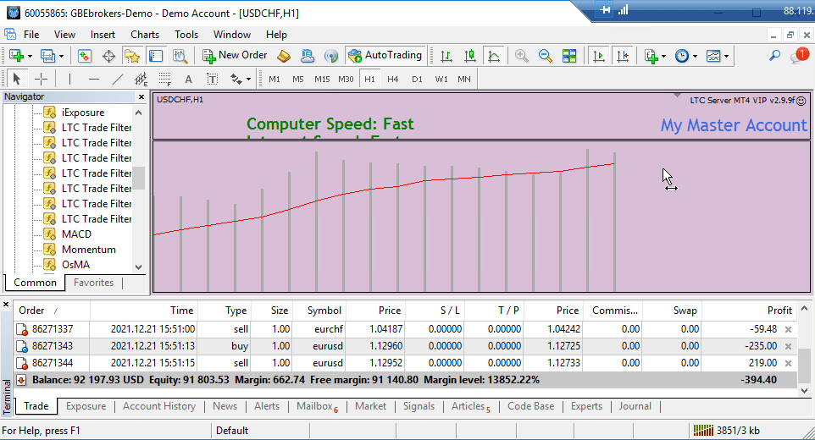Open the Profiles icon in toolbar
815x440 pixels.
click(47, 56)
